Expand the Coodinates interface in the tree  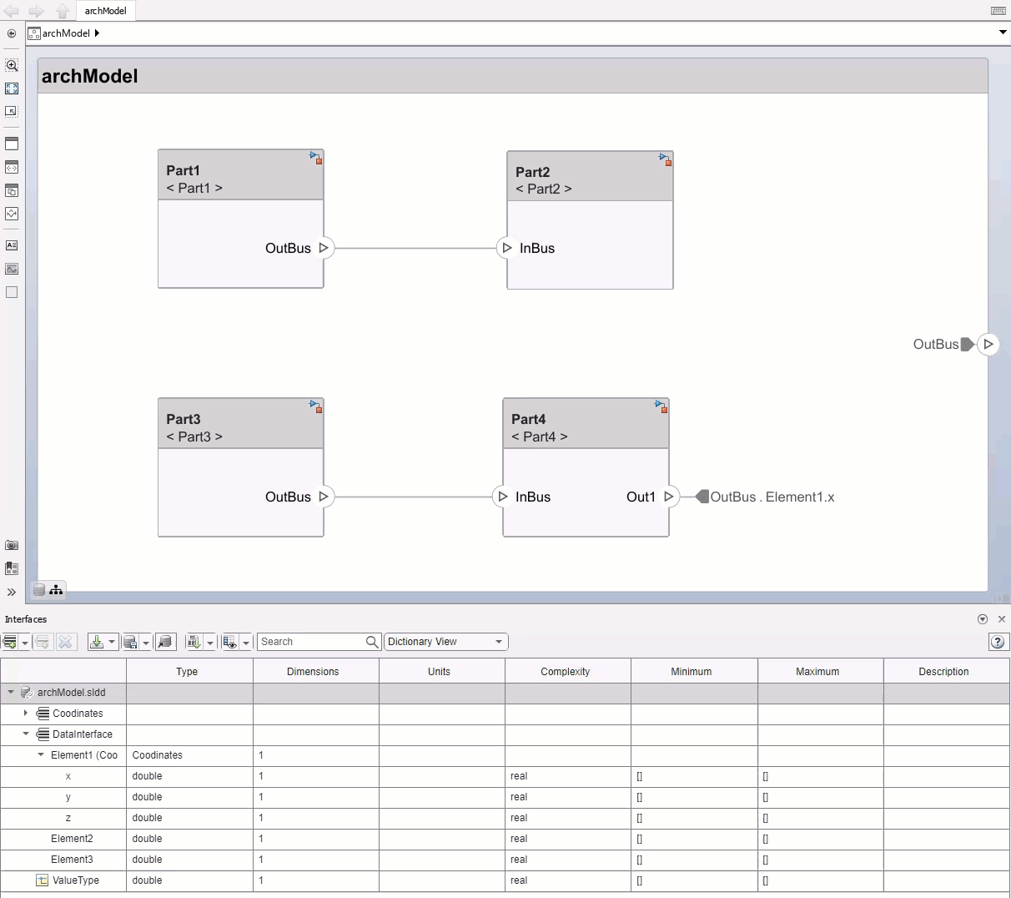pos(25,714)
